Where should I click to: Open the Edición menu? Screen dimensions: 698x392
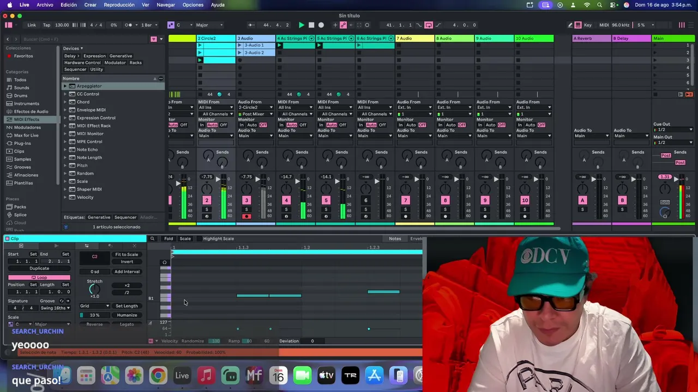pyautogui.click(x=69, y=5)
